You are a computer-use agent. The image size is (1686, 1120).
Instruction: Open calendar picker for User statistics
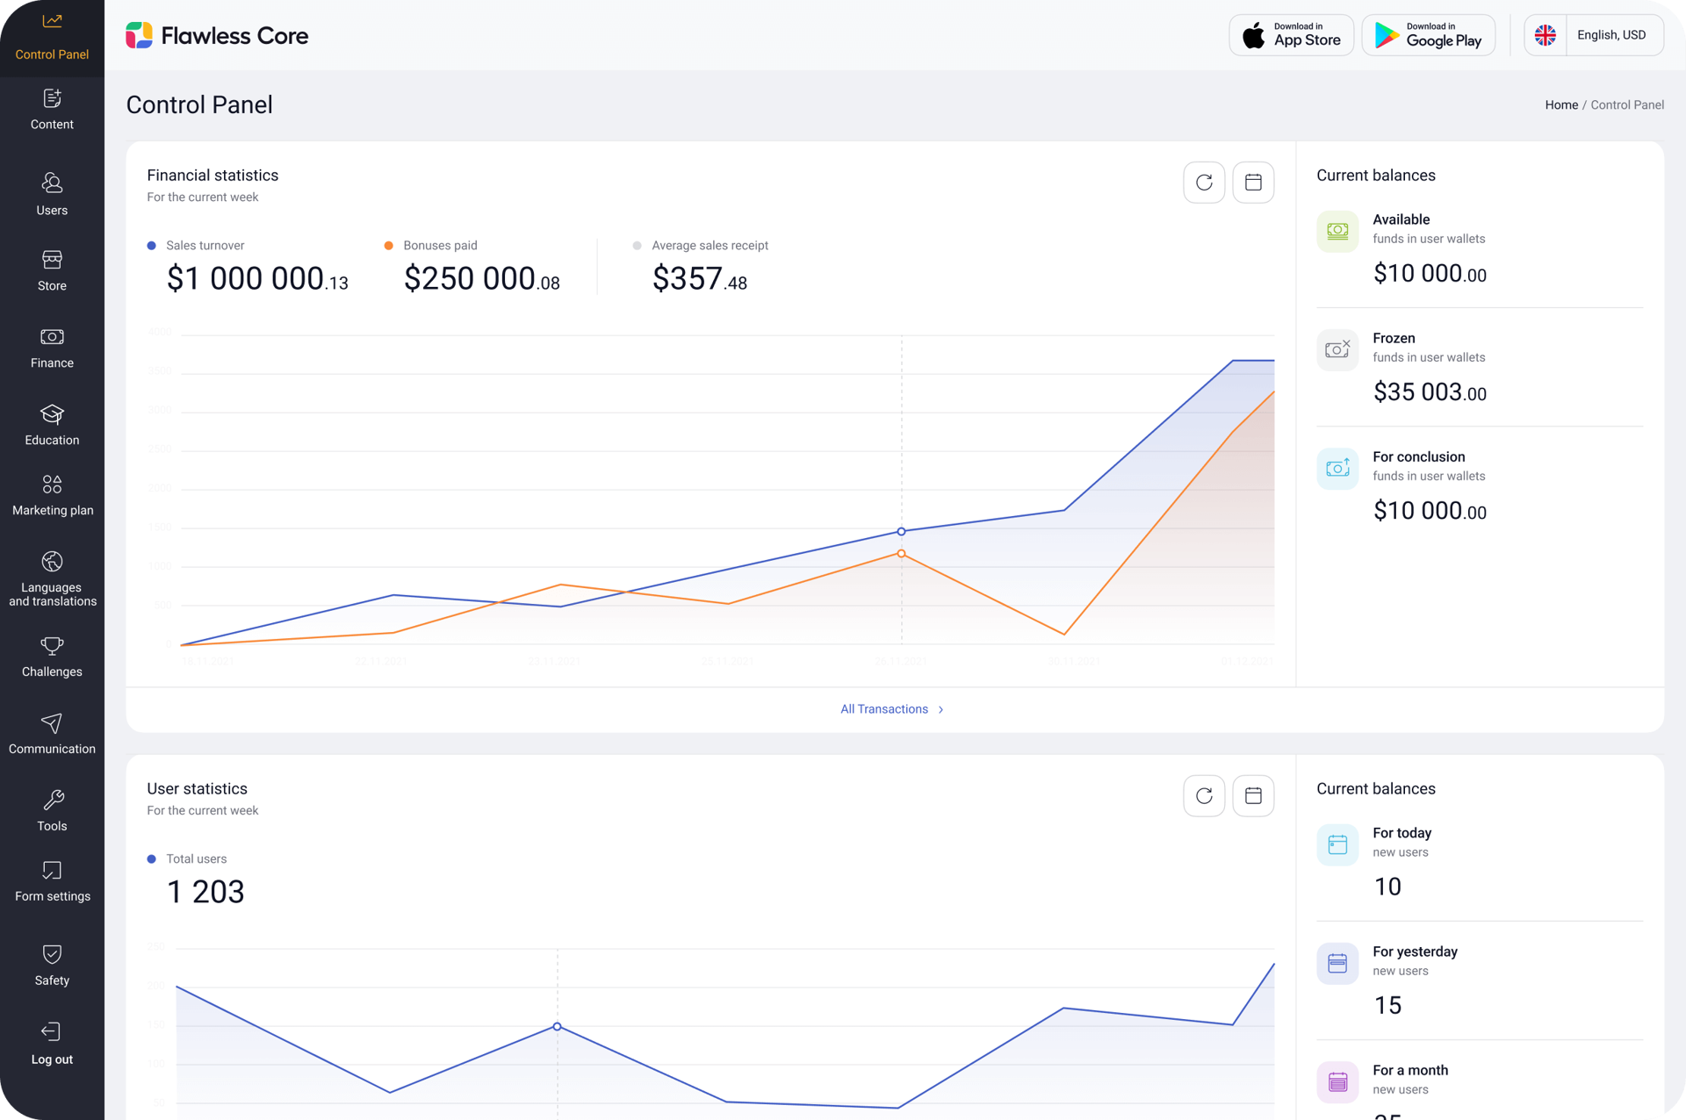click(x=1253, y=796)
